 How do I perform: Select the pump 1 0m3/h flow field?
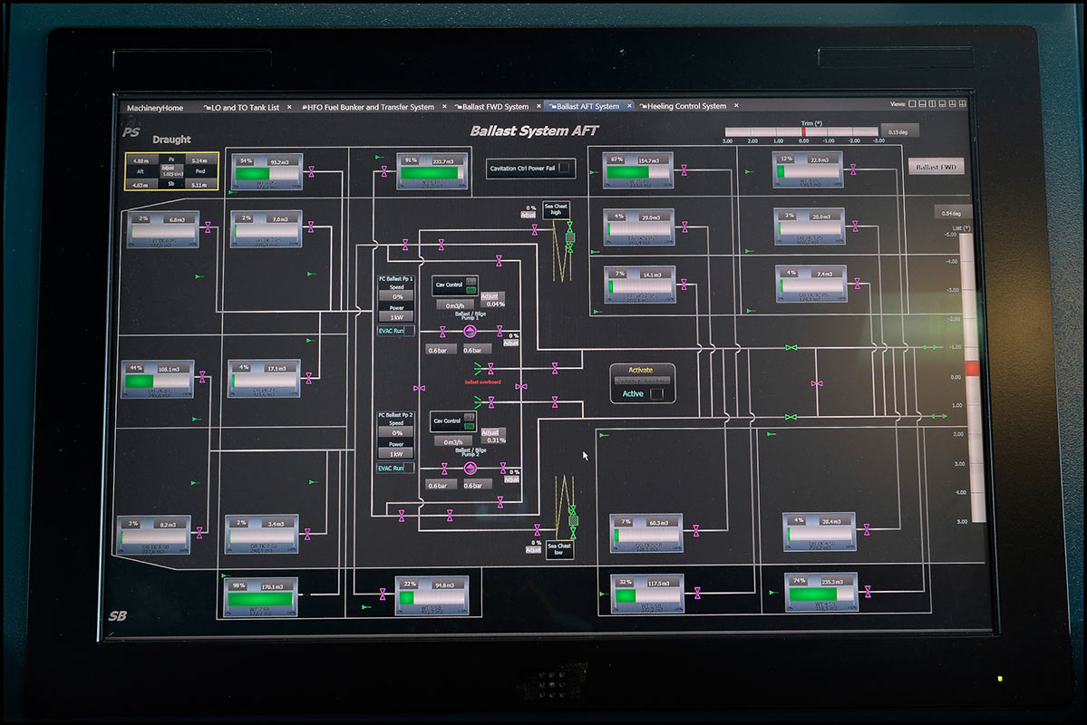click(x=455, y=305)
